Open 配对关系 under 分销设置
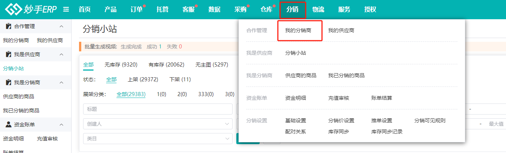Viewport: 506px width, 153px height. click(x=296, y=132)
